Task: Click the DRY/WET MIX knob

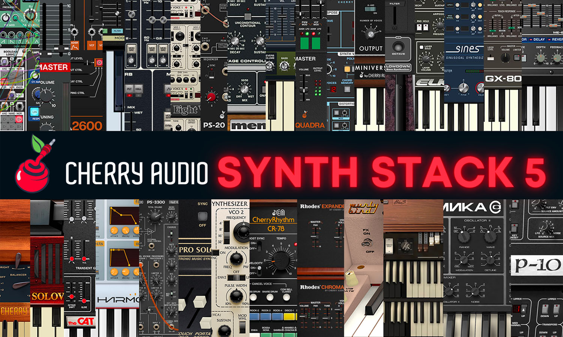Action: pos(245,89)
